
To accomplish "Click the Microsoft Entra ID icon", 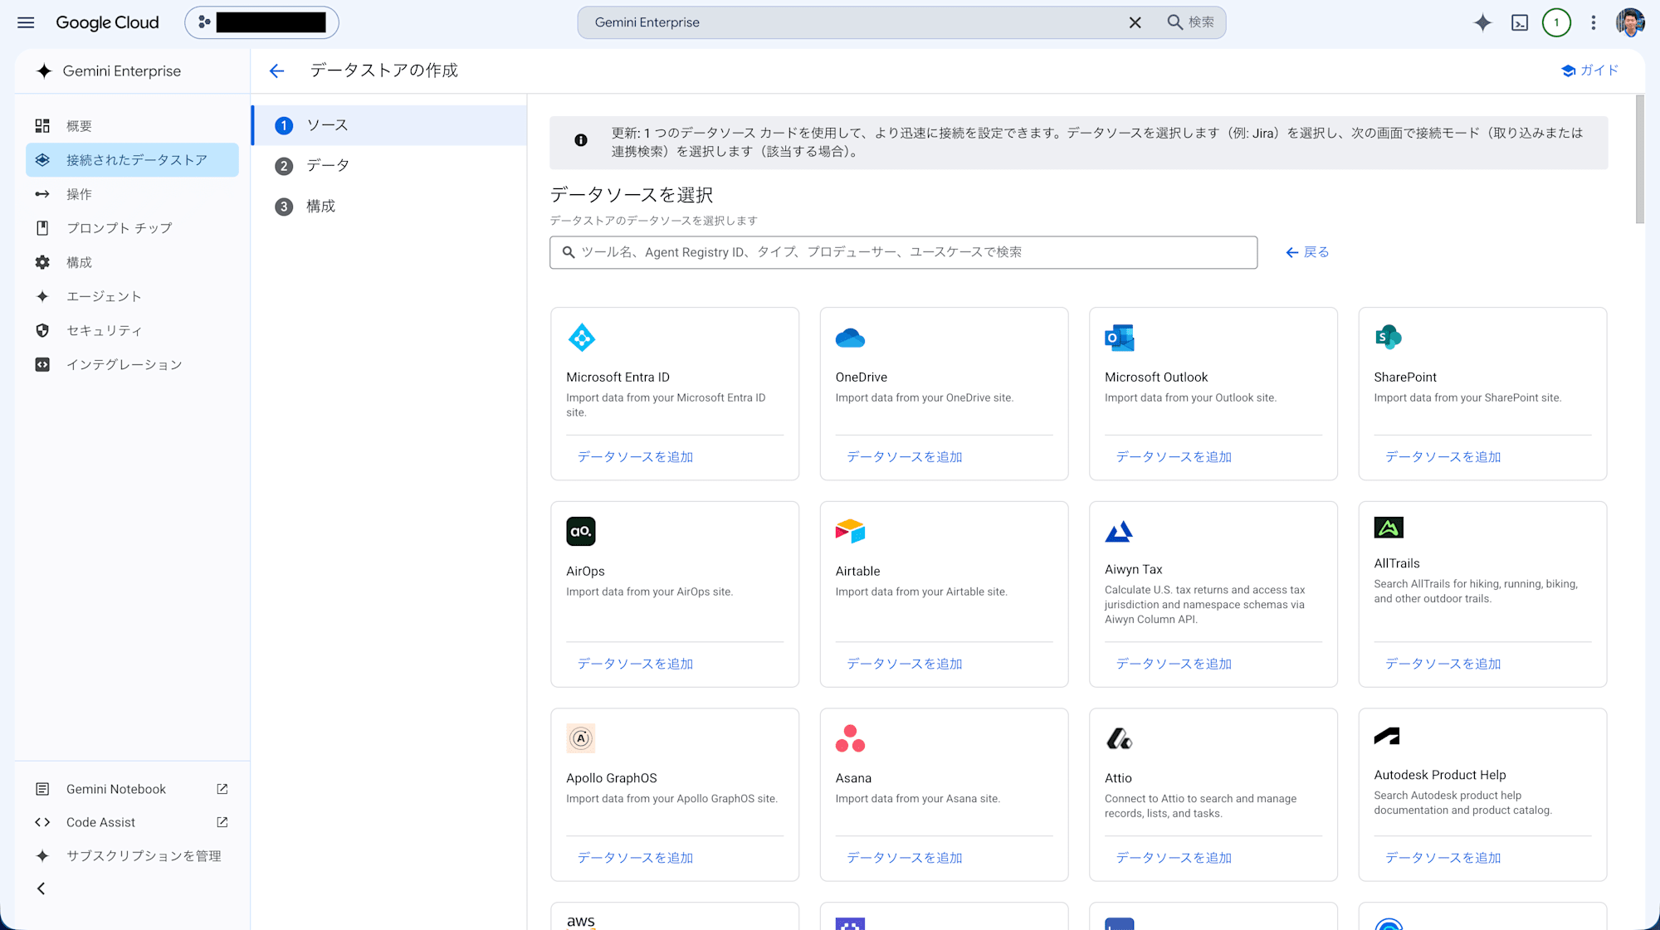I will pyautogui.click(x=581, y=338).
